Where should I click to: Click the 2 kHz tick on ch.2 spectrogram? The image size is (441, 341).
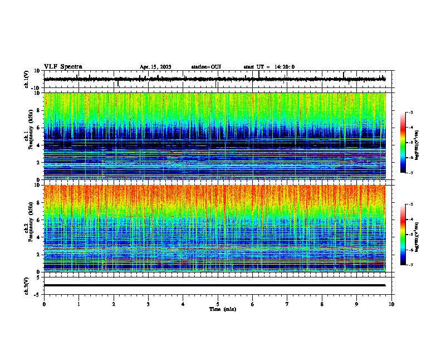click(x=38, y=255)
